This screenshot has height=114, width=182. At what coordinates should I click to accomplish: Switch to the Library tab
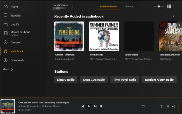click(x=129, y=6)
